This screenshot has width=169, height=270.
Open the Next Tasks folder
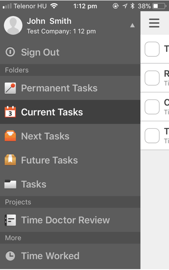click(x=70, y=136)
